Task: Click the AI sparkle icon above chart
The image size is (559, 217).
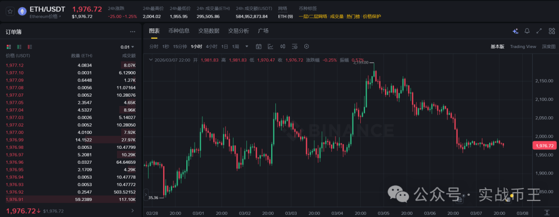Action: pos(515,31)
